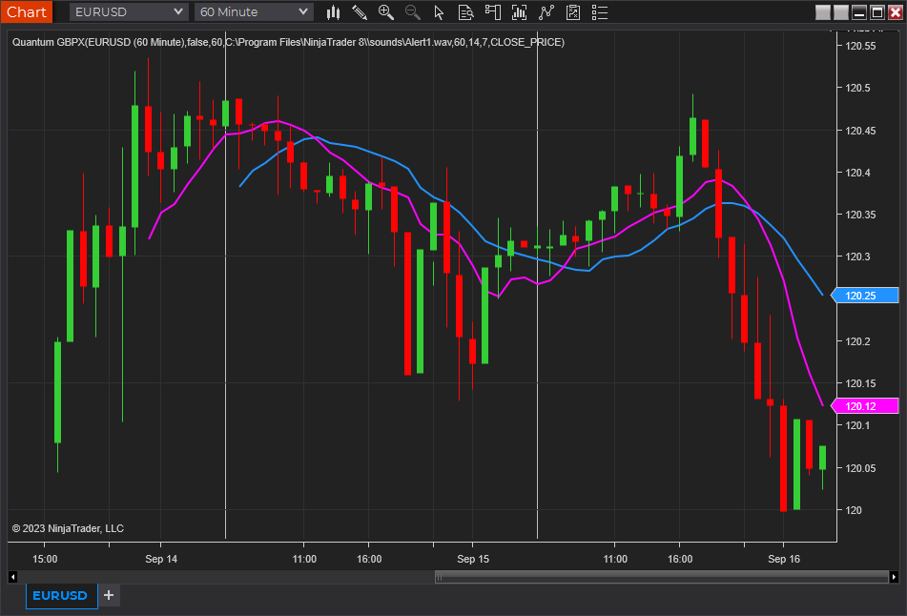Close the chart window
The width and height of the screenshot is (907, 616).
(895, 12)
